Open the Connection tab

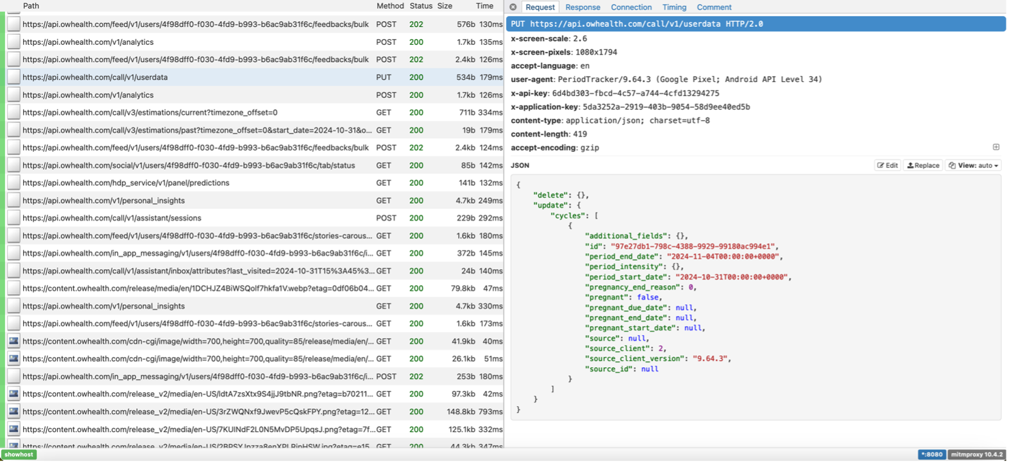631,7
